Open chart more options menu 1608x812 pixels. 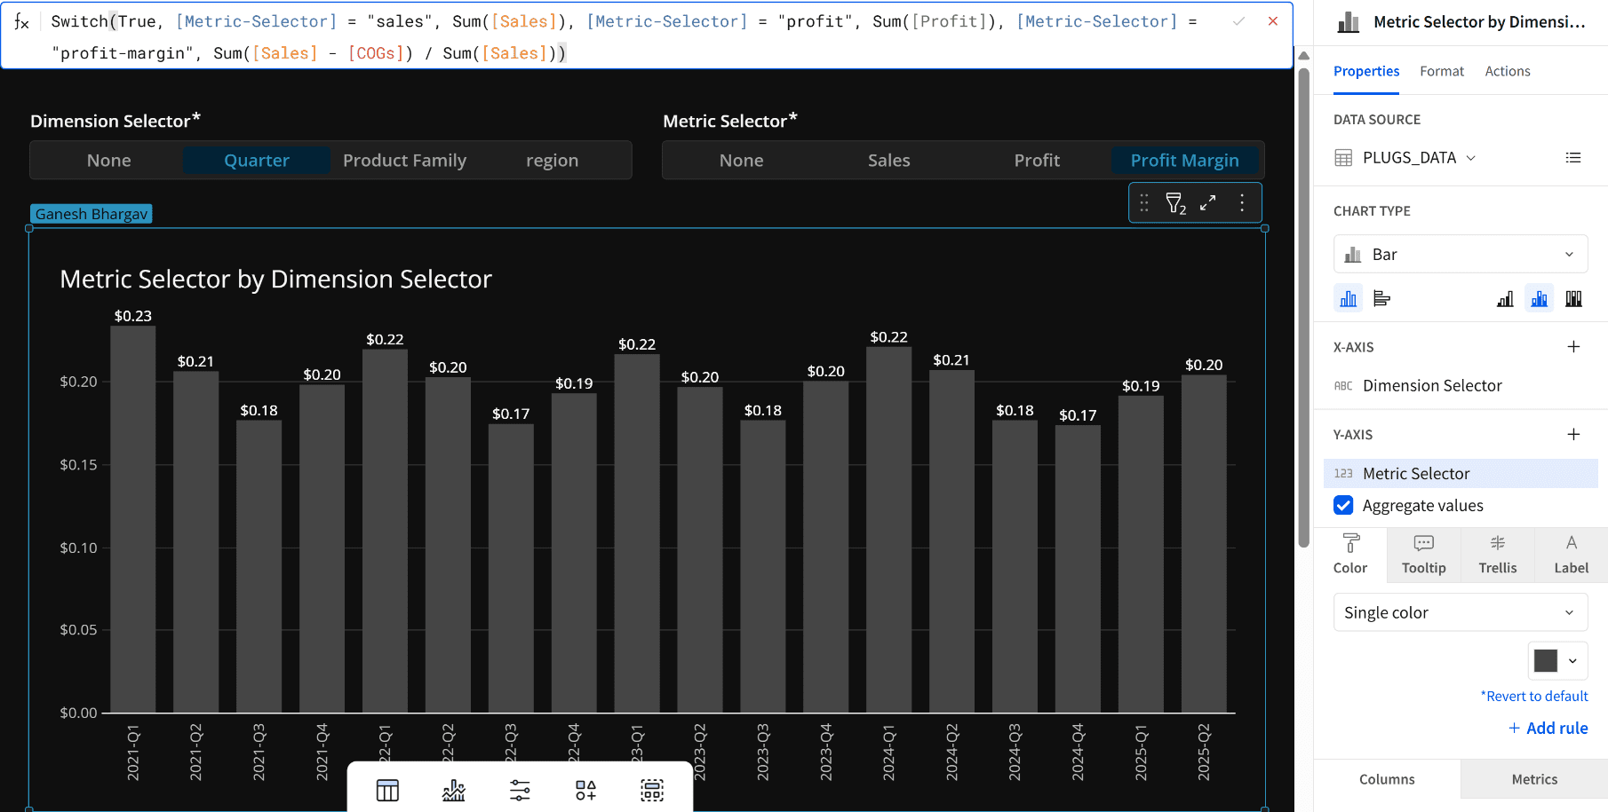1242,203
